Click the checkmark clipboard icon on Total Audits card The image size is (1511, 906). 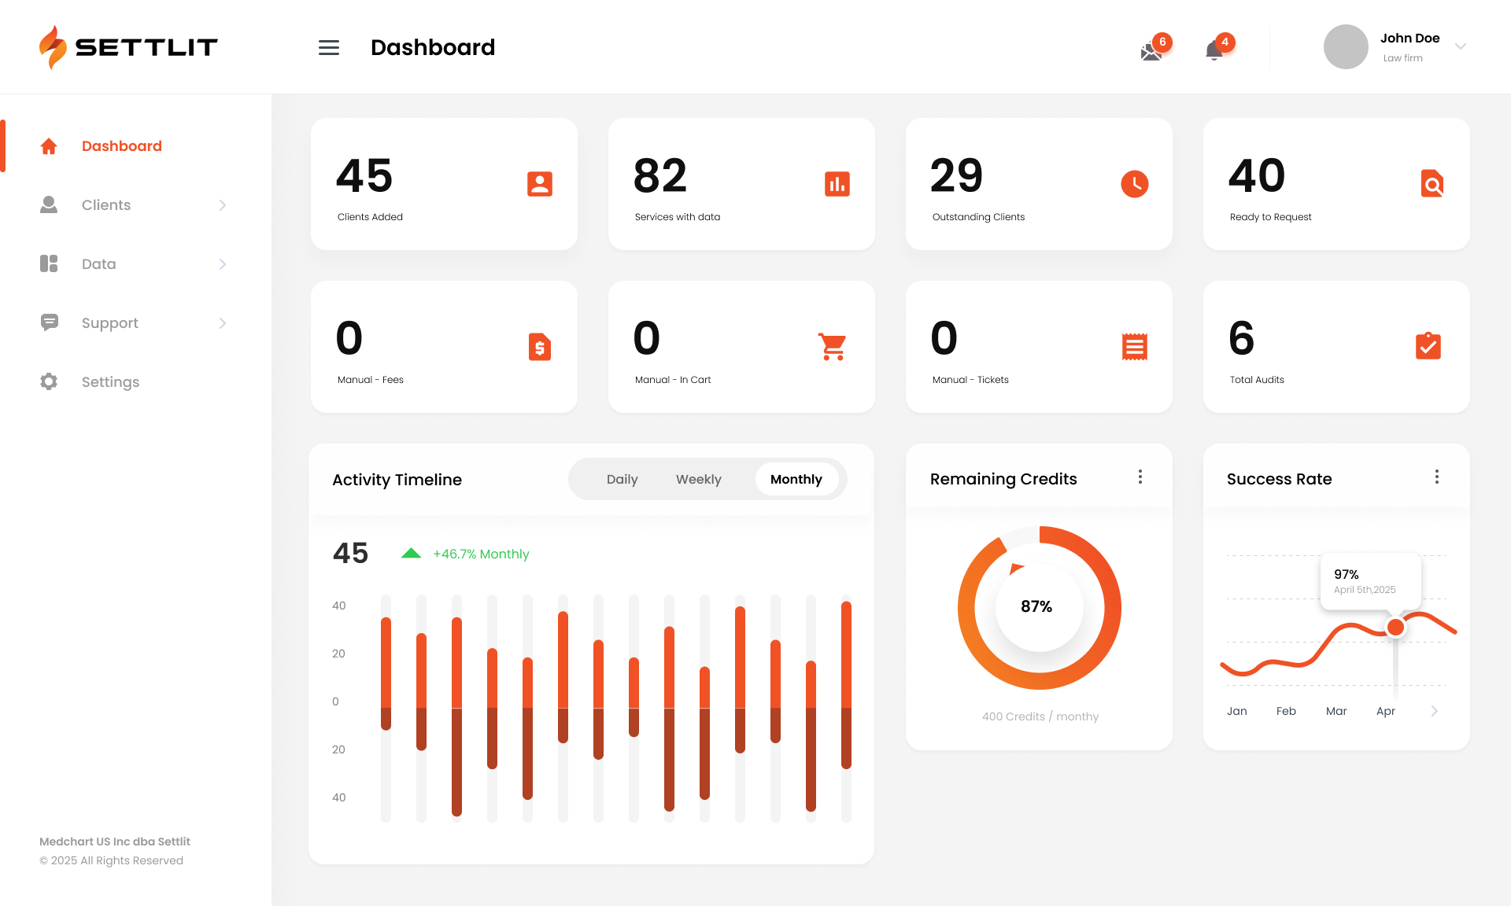pyautogui.click(x=1430, y=347)
